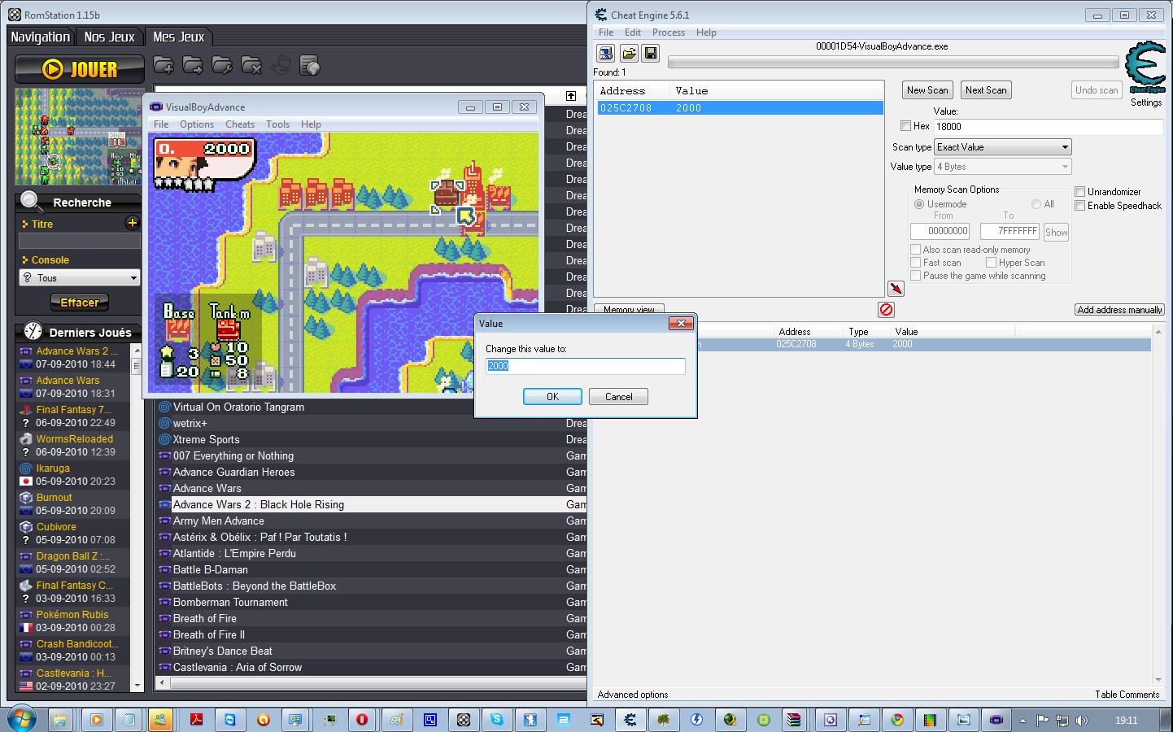Toggle the Hex checkbox in Cheat Engine
The height and width of the screenshot is (732, 1173).
905,126
